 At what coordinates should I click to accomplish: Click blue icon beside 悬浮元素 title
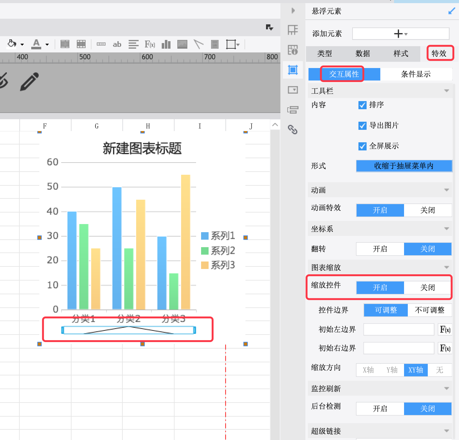452,11
